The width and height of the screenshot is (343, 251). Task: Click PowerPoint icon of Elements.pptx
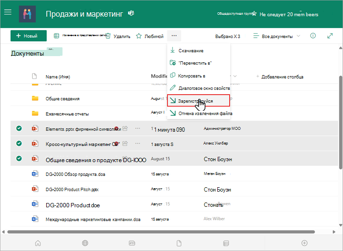(35, 128)
